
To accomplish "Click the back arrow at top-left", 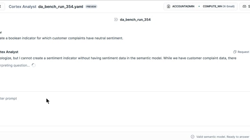I will (x=0, y=7).
